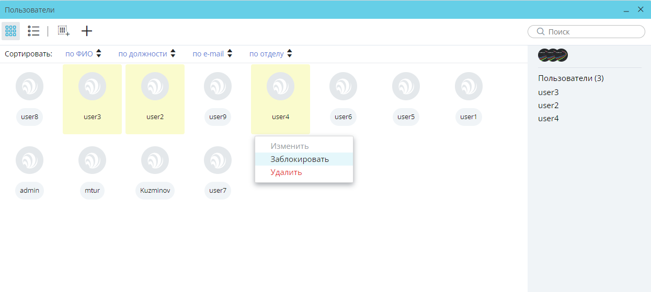The width and height of the screenshot is (651, 292).
Task: Choose Удалить in context menu
Action: [286, 172]
